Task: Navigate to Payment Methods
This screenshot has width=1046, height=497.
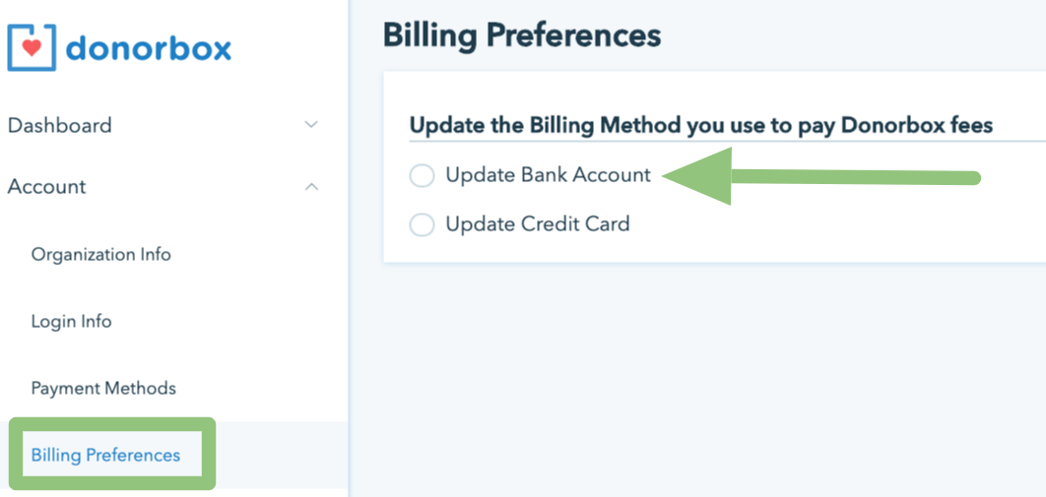Action: pyautogui.click(x=103, y=388)
